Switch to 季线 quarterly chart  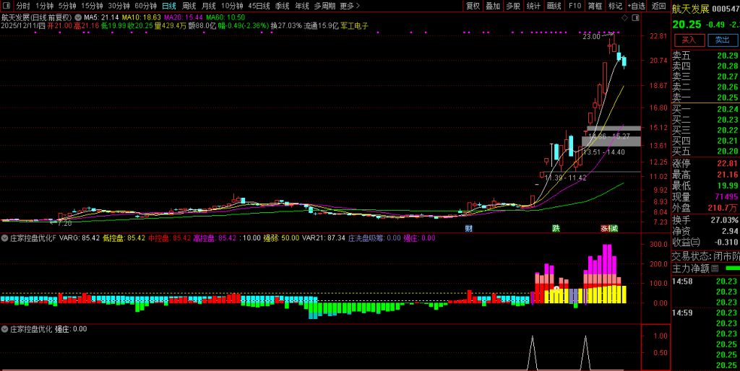283,6
